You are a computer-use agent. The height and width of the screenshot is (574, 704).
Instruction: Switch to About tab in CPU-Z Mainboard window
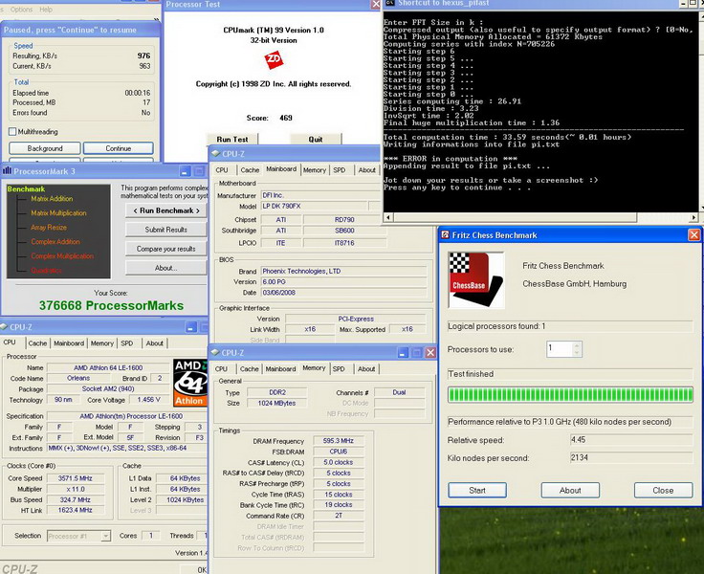tap(366, 170)
